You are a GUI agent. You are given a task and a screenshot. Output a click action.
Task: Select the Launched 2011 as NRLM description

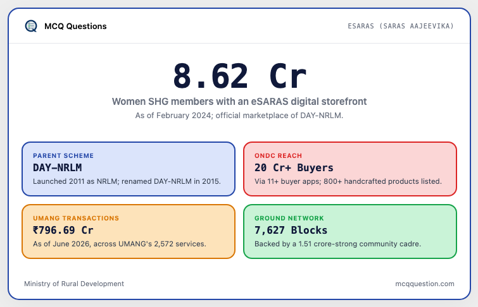click(x=127, y=181)
